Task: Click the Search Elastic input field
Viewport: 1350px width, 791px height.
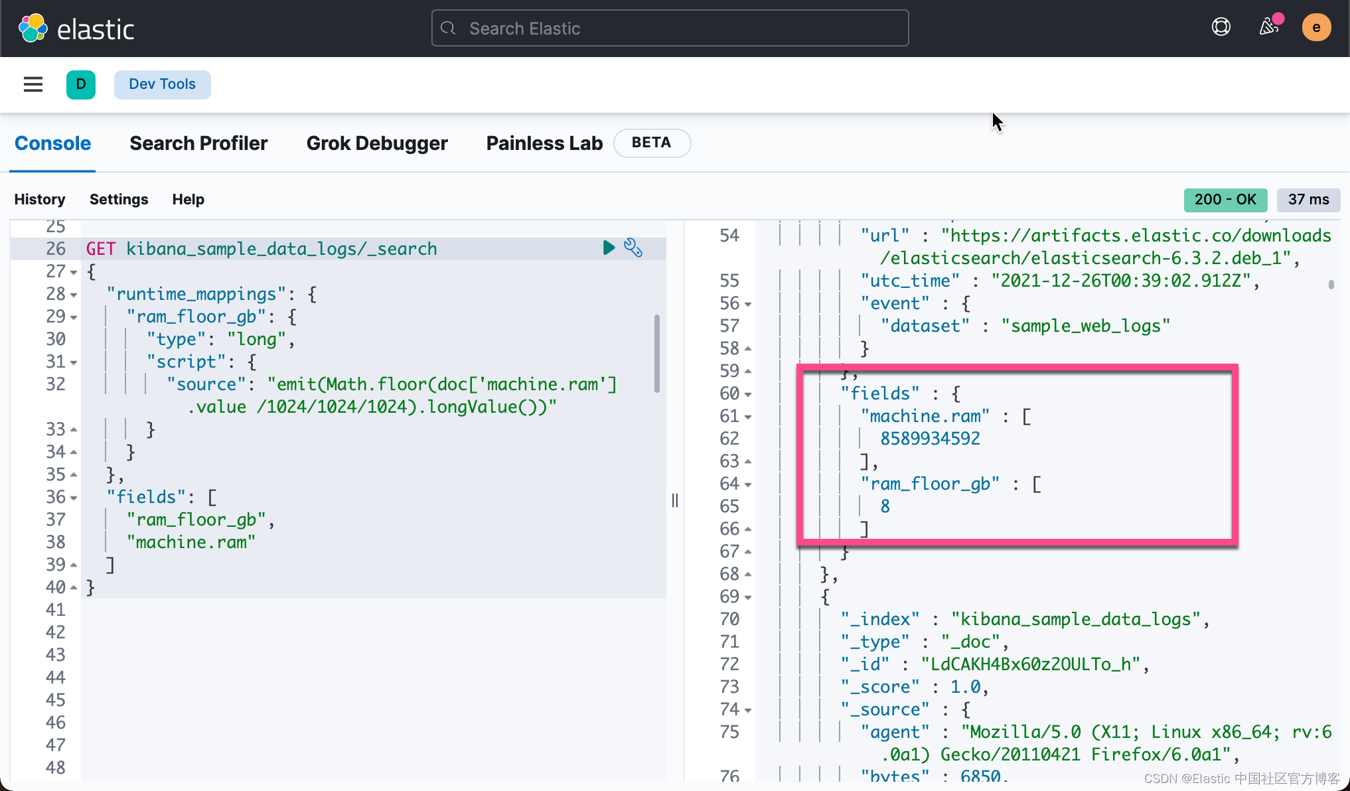Action: tap(669, 28)
